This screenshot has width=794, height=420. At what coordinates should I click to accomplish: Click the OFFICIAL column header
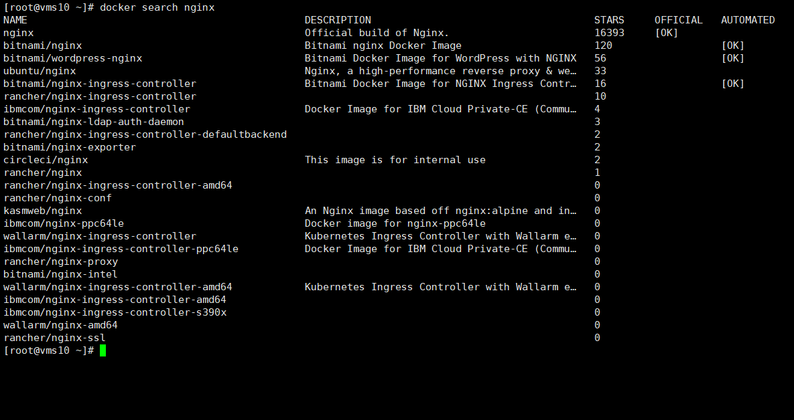[x=679, y=20]
